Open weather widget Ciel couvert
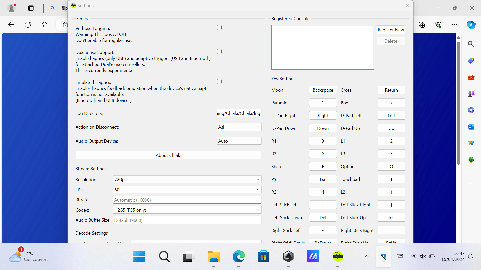481x270 pixels. coord(28,256)
